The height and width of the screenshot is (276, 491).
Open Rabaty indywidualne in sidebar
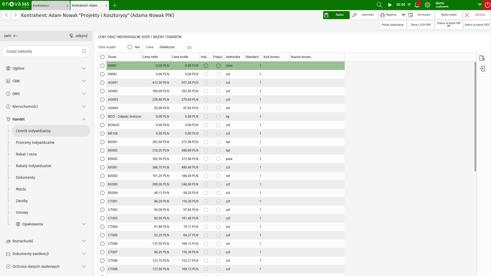point(33,166)
